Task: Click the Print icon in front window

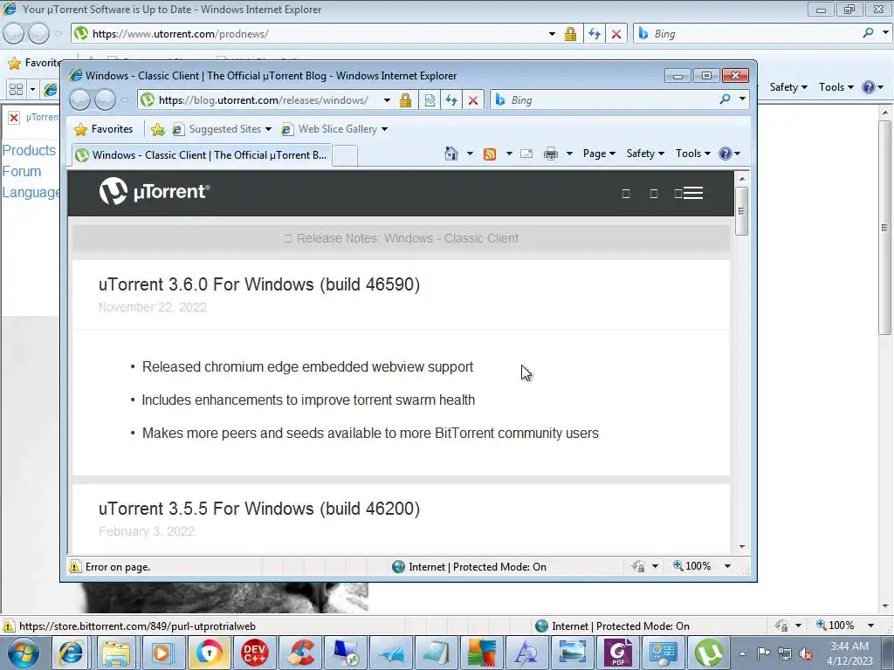Action: (551, 154)
